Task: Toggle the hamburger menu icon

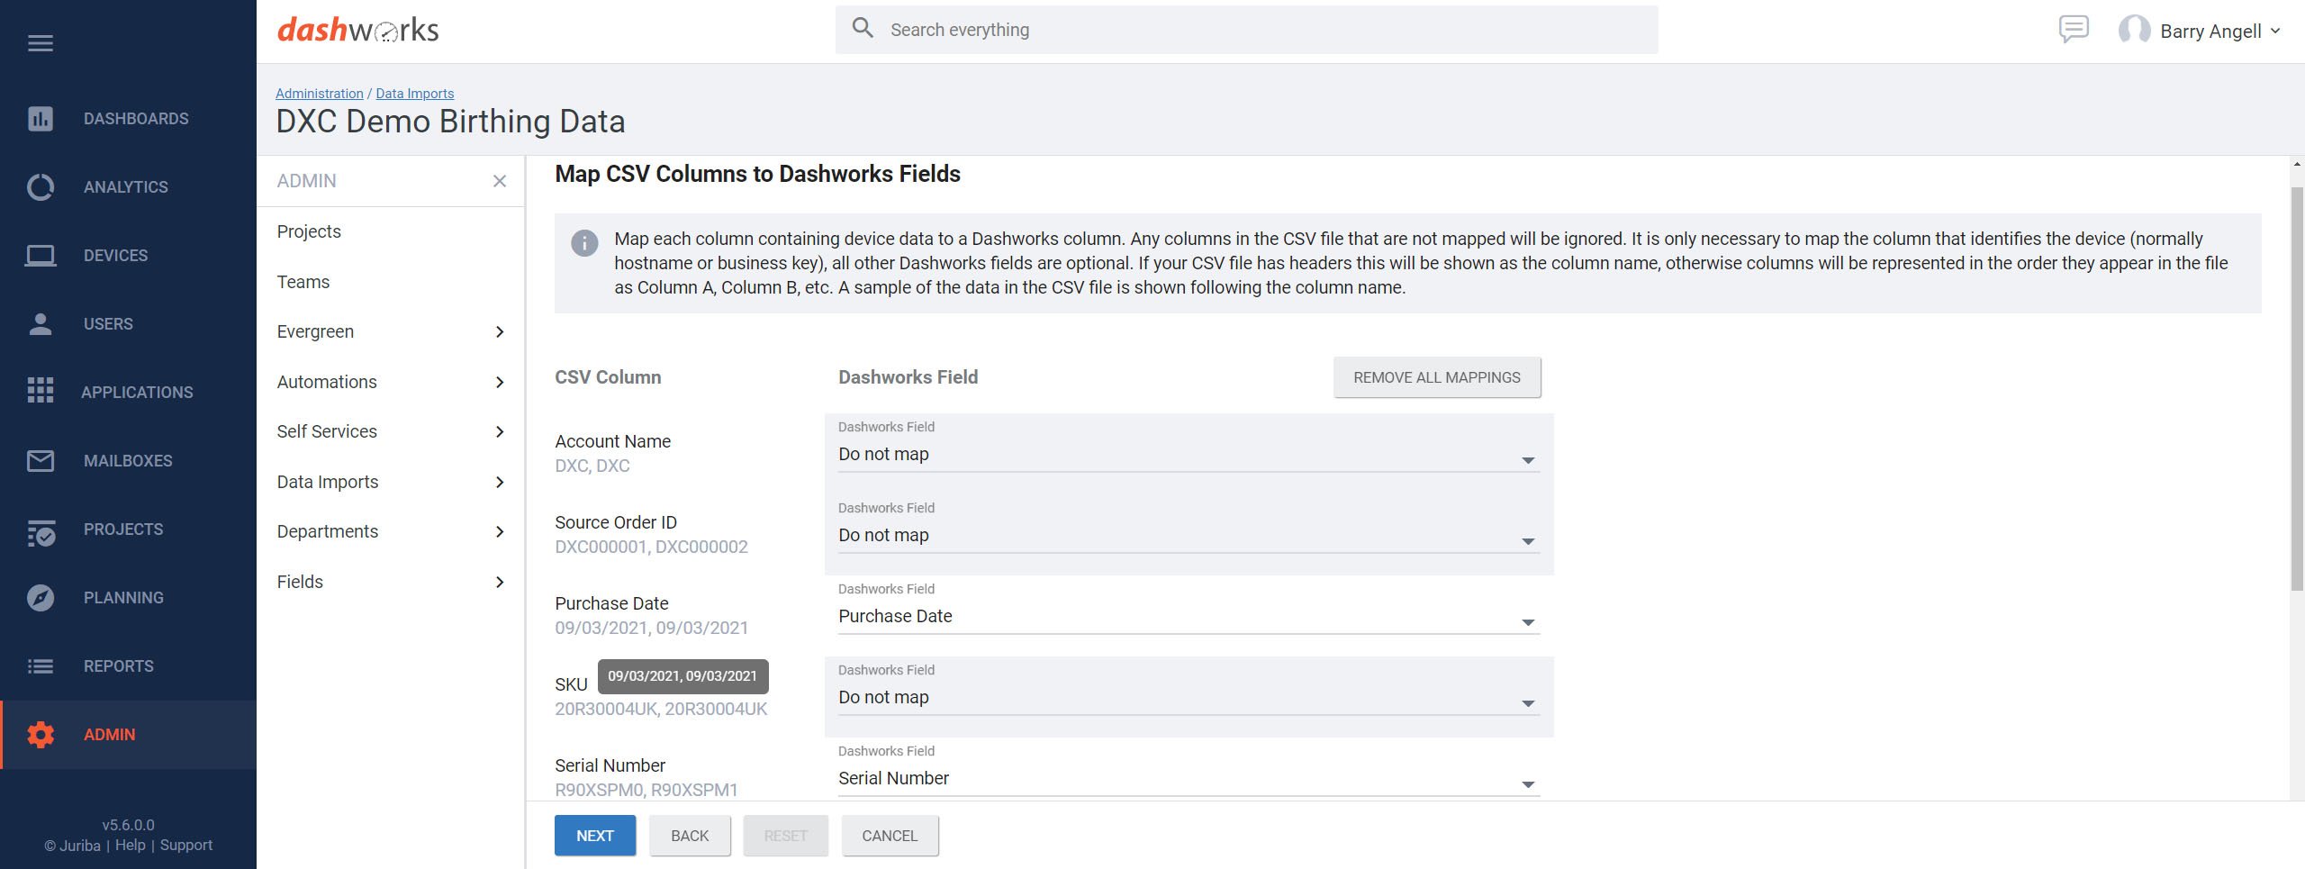Action: tap(41, 43)
